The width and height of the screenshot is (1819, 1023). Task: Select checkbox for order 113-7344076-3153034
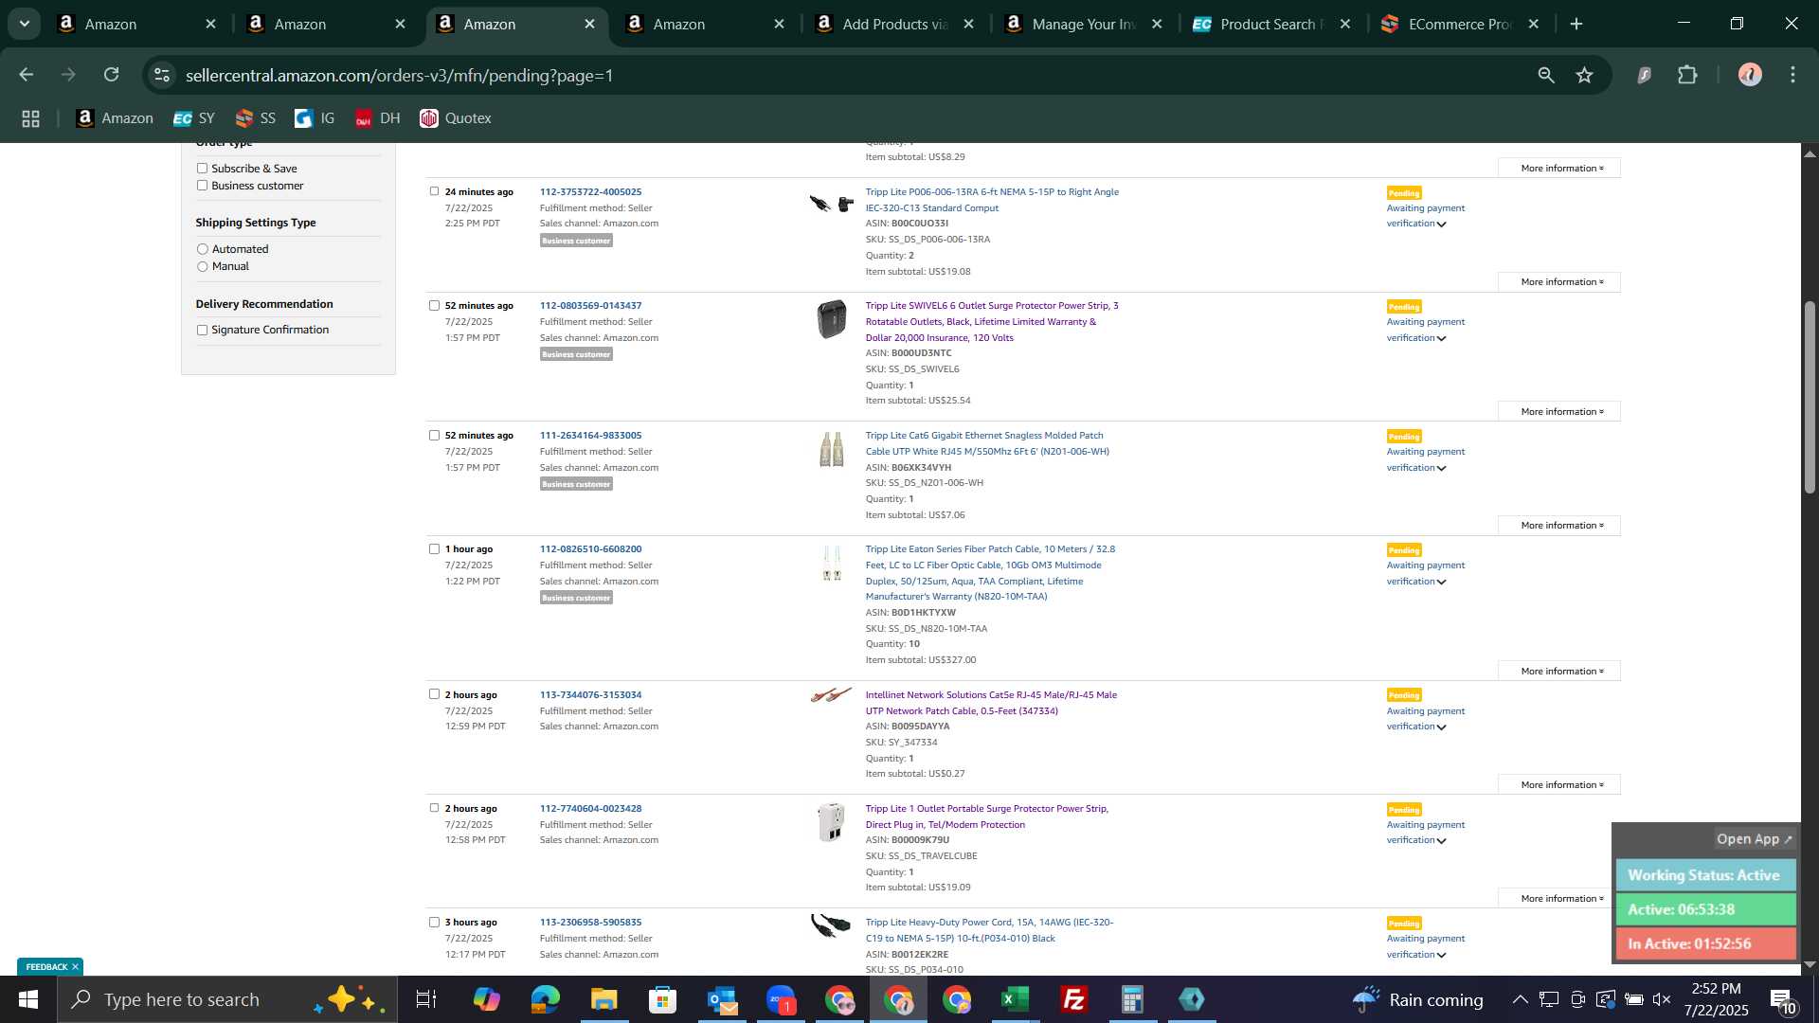434,694
